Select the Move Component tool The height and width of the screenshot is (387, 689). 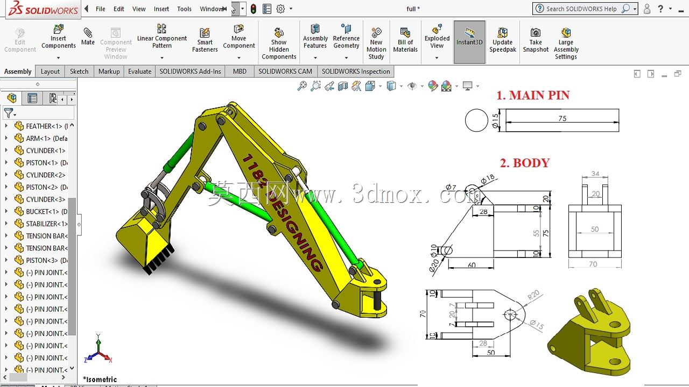pos(239,37)
